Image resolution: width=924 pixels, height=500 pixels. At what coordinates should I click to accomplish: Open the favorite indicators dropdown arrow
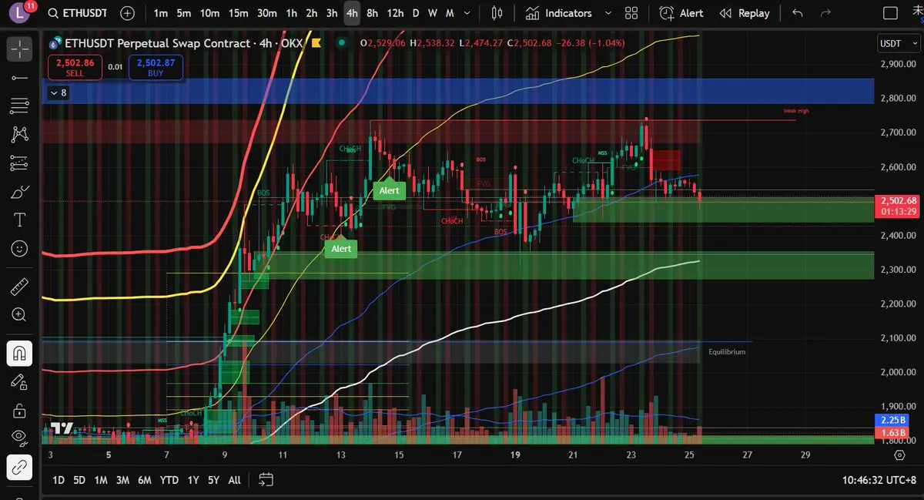point(608,13)
